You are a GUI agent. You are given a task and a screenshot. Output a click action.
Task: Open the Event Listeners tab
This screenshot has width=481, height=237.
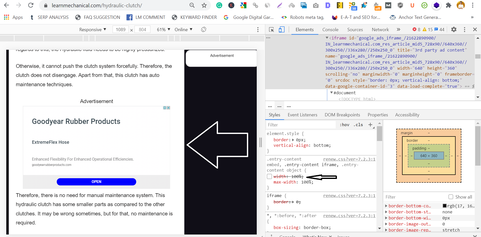pos(302,115)
